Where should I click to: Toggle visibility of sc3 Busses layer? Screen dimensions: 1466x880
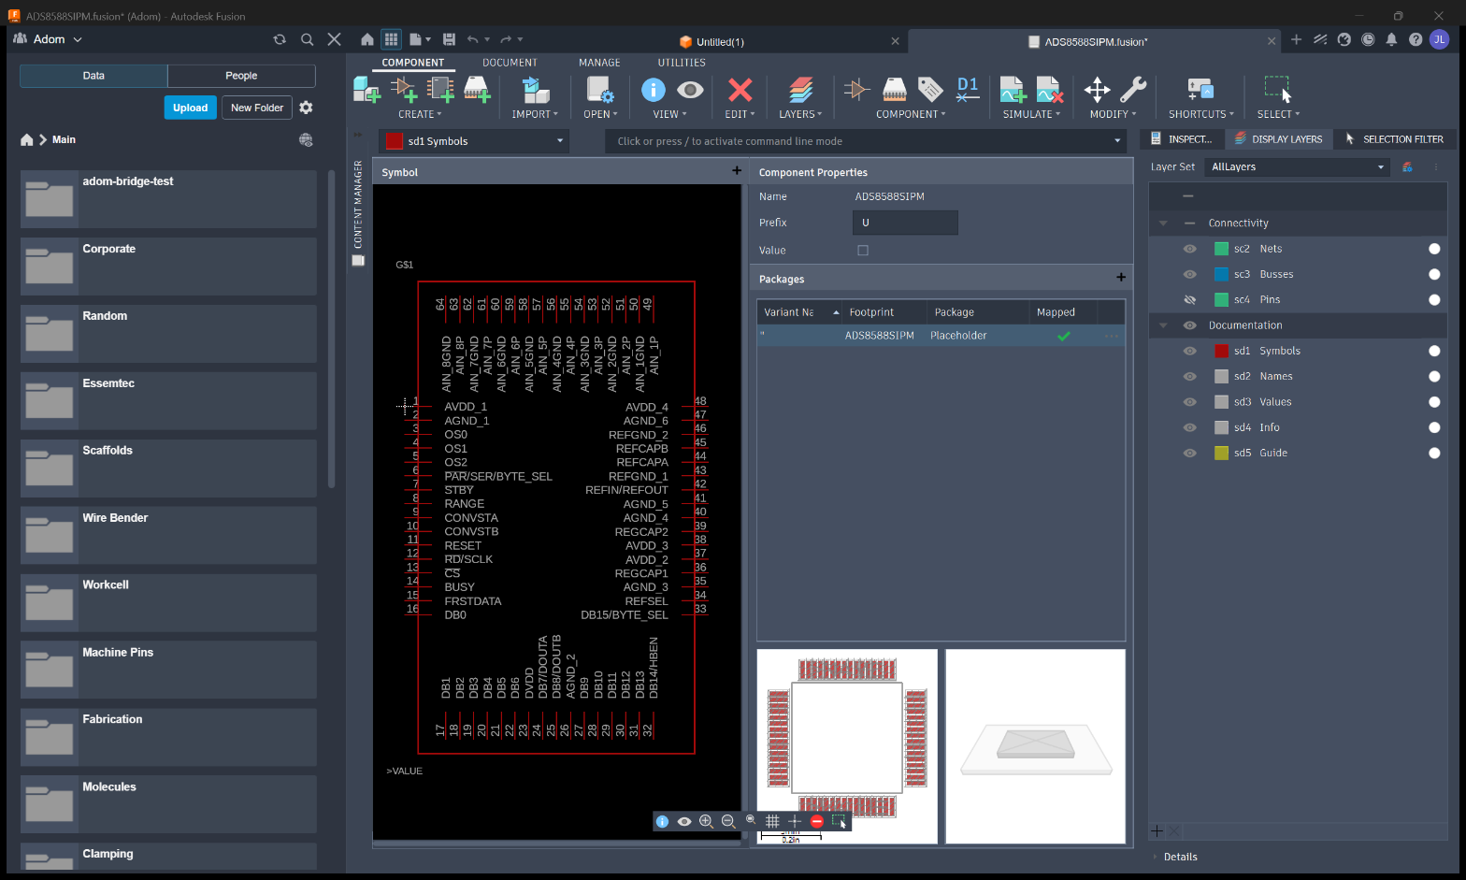pos(1189,274)
